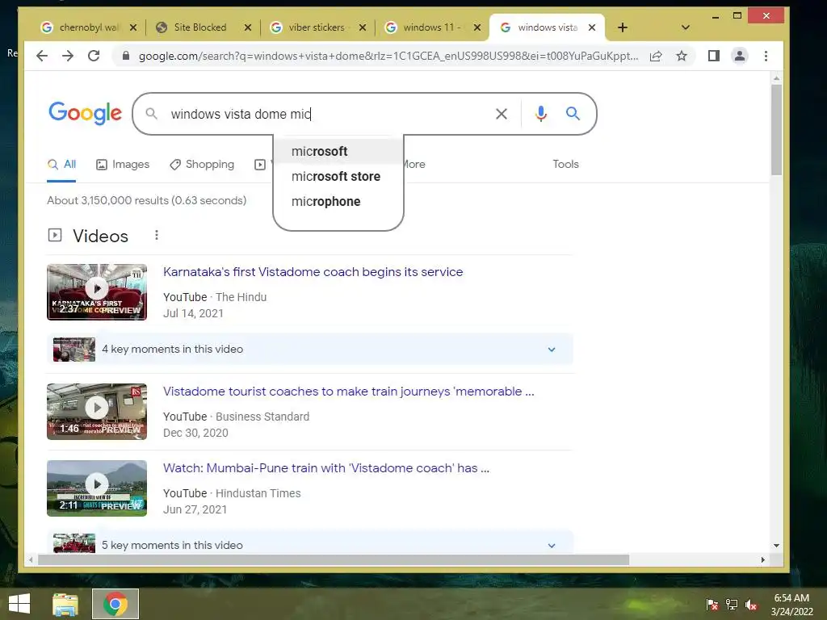Select the Shopping results tab
The image size is (827, 620).
[x=202, y=165]
